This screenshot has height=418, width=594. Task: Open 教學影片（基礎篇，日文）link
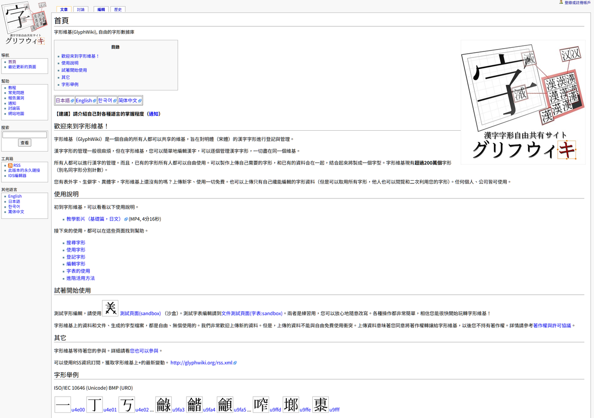(97, 219)
